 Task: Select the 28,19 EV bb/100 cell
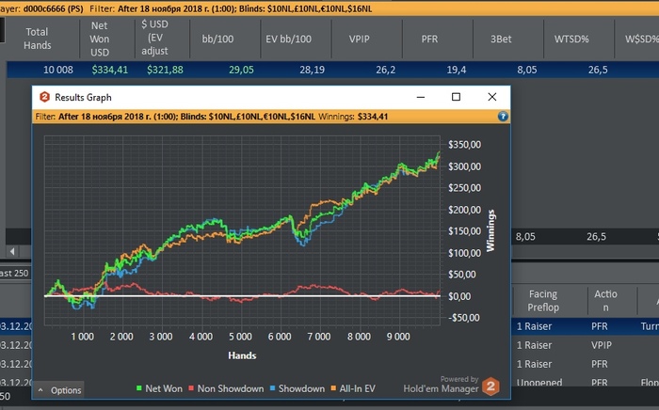(312, 70)
